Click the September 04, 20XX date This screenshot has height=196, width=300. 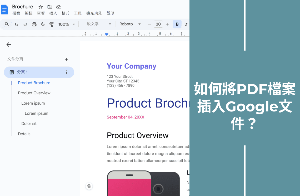pos(126,117)
